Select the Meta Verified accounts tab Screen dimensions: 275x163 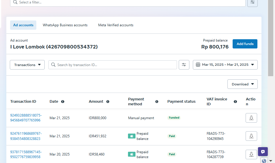pyautogui.click(x=116, y=25)
